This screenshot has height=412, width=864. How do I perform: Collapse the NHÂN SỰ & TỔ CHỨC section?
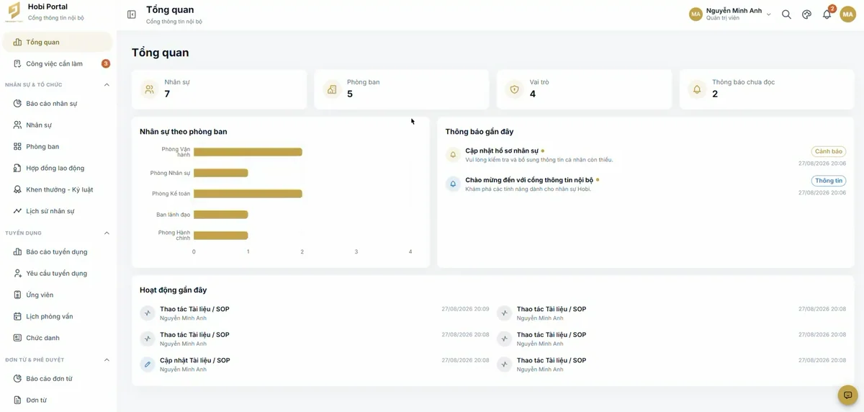click(107, 84)
